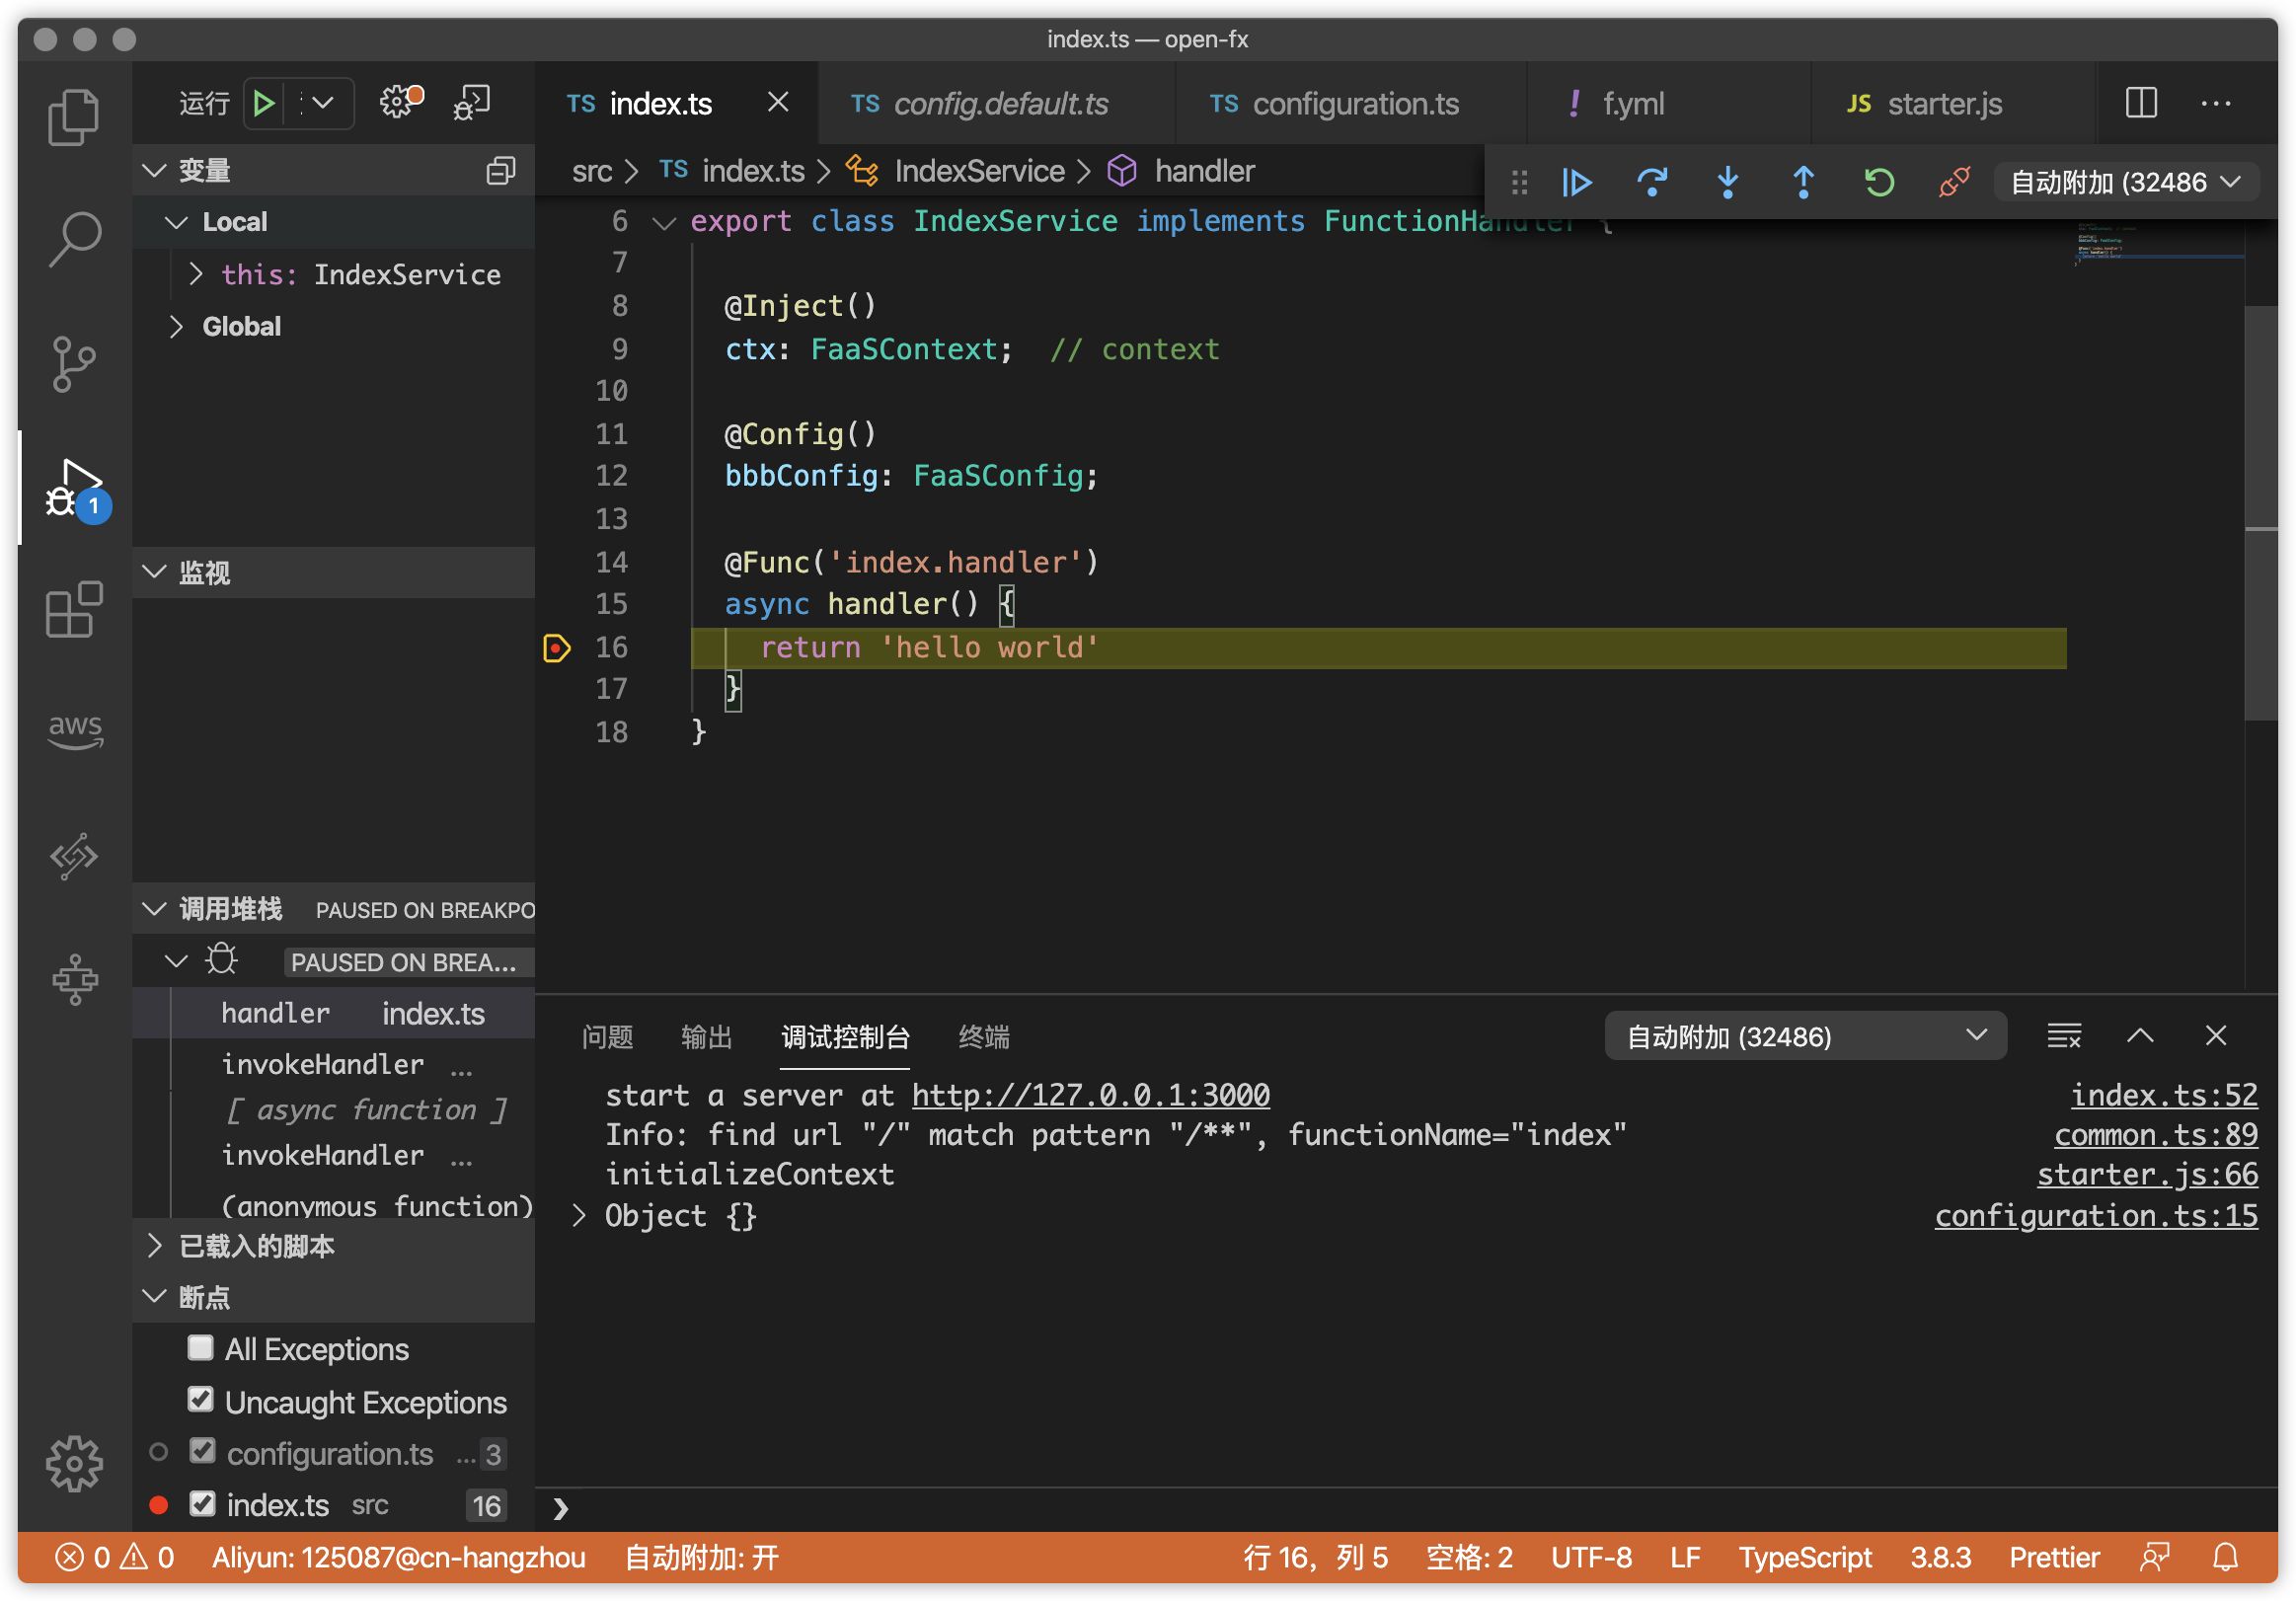This screenshot has width=2296, height=1601.
Task: Click the Step Into debug icon
Action: tap(1727, 182)
